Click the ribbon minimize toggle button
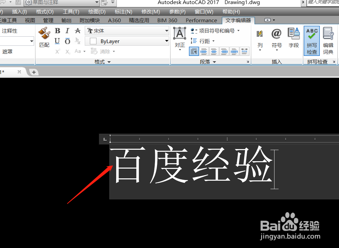The width and height of the screenshot is (339, 248). 267,20
